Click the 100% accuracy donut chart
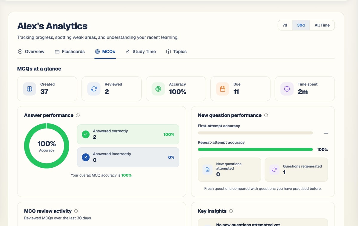Image resolution: width=358 pixels, height=226 pixels. coord(47,146)
